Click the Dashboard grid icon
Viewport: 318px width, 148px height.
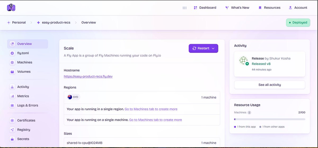point(196,8)
